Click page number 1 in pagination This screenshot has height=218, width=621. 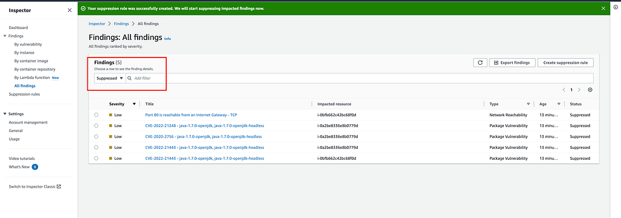(x=571, y=90)
